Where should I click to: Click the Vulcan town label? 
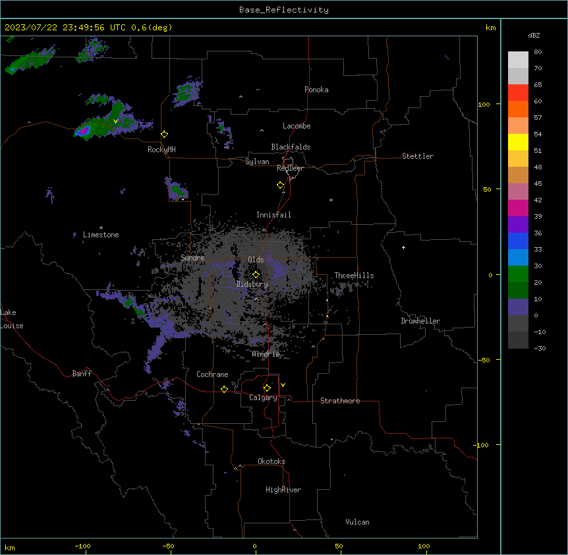point(358,522)
